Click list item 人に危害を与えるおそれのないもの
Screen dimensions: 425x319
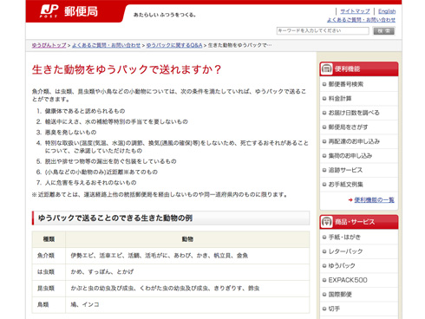(x=90, y=183)
